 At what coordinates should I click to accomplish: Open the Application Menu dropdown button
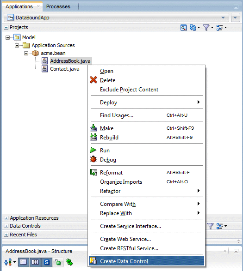coord(235,18)
